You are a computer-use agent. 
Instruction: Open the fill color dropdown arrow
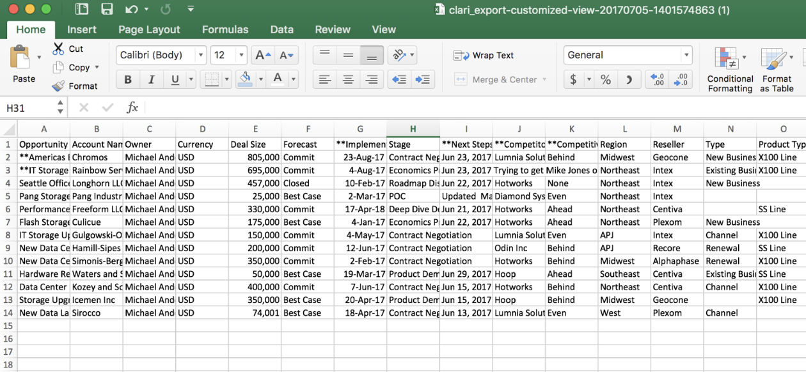(x=260, y=80)
